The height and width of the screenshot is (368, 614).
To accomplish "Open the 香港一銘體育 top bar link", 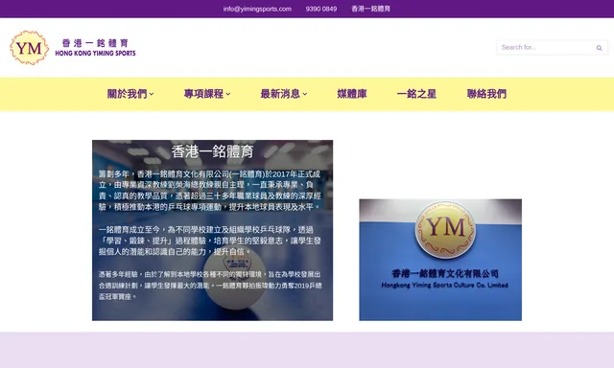I will click(x=370, y=9).
